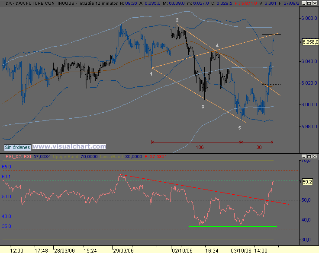Close the DAX price chart window
319x253 pixels.
pyautogui.click(x=315, y=3)
